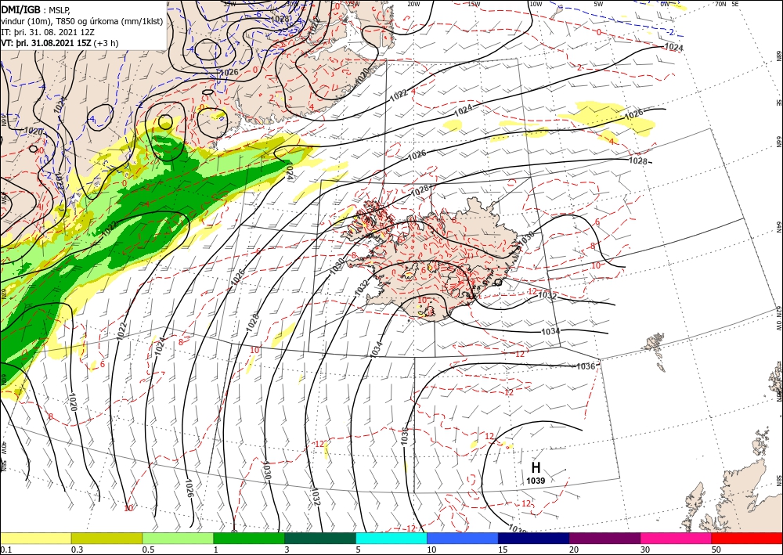Click the olive 0.3–0.5 mm legend swatch
783x555 pixels.
(106, 538)
